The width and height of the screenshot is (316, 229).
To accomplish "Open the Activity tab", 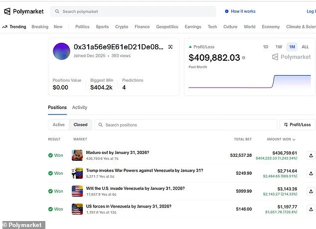I will pyautogui.click(x=79, y=108).
